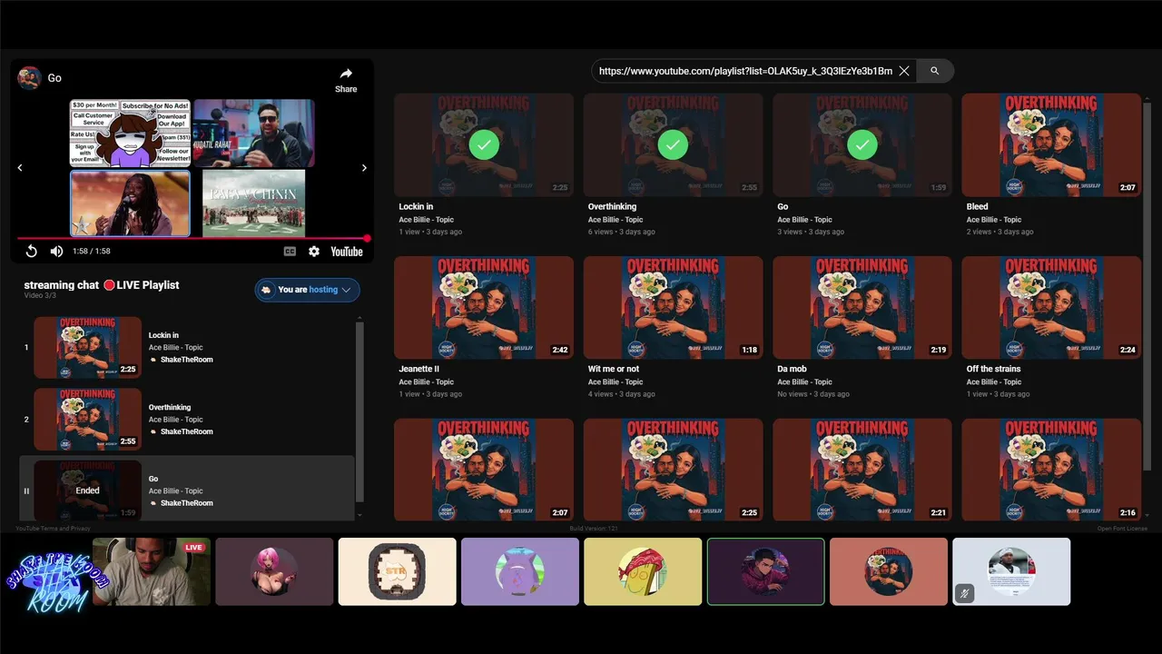Uncheck the Go result checkmark
The height and width of the screenshot is (654, 1162).
point(862,144)
